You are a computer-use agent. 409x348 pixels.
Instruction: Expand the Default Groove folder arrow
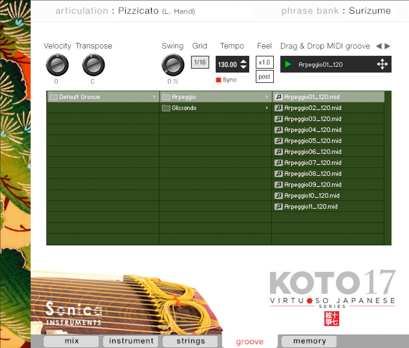[154, 97]
